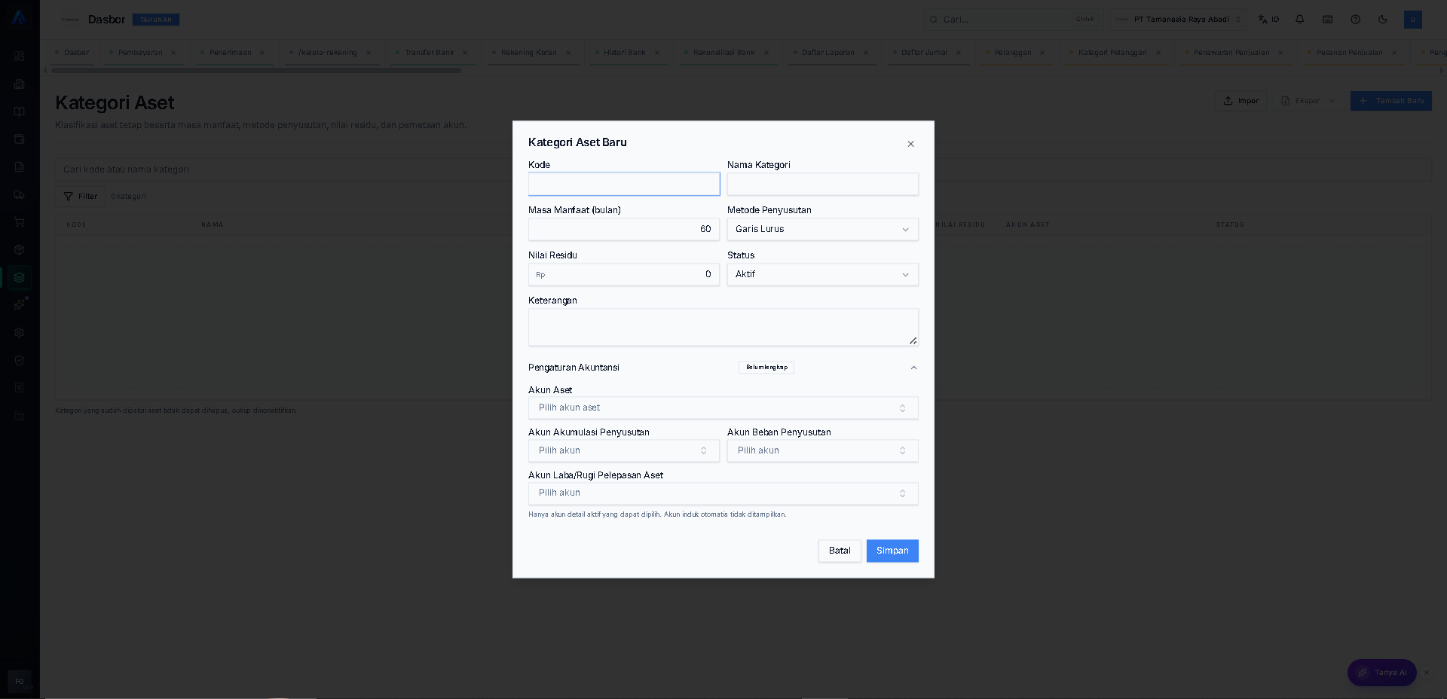Open the Metode Penyusutan dropdown
The height and width of the screenshot is (699, 1447).
[x=823, y=229]
